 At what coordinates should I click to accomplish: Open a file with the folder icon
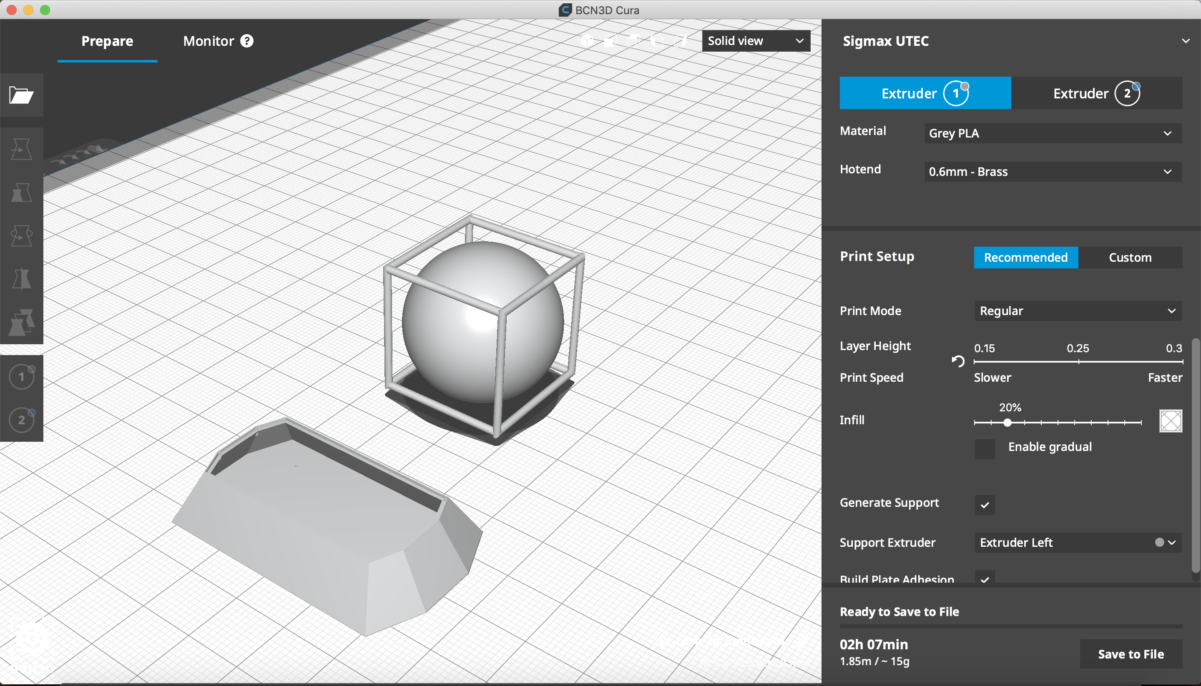tap(21, 95)
